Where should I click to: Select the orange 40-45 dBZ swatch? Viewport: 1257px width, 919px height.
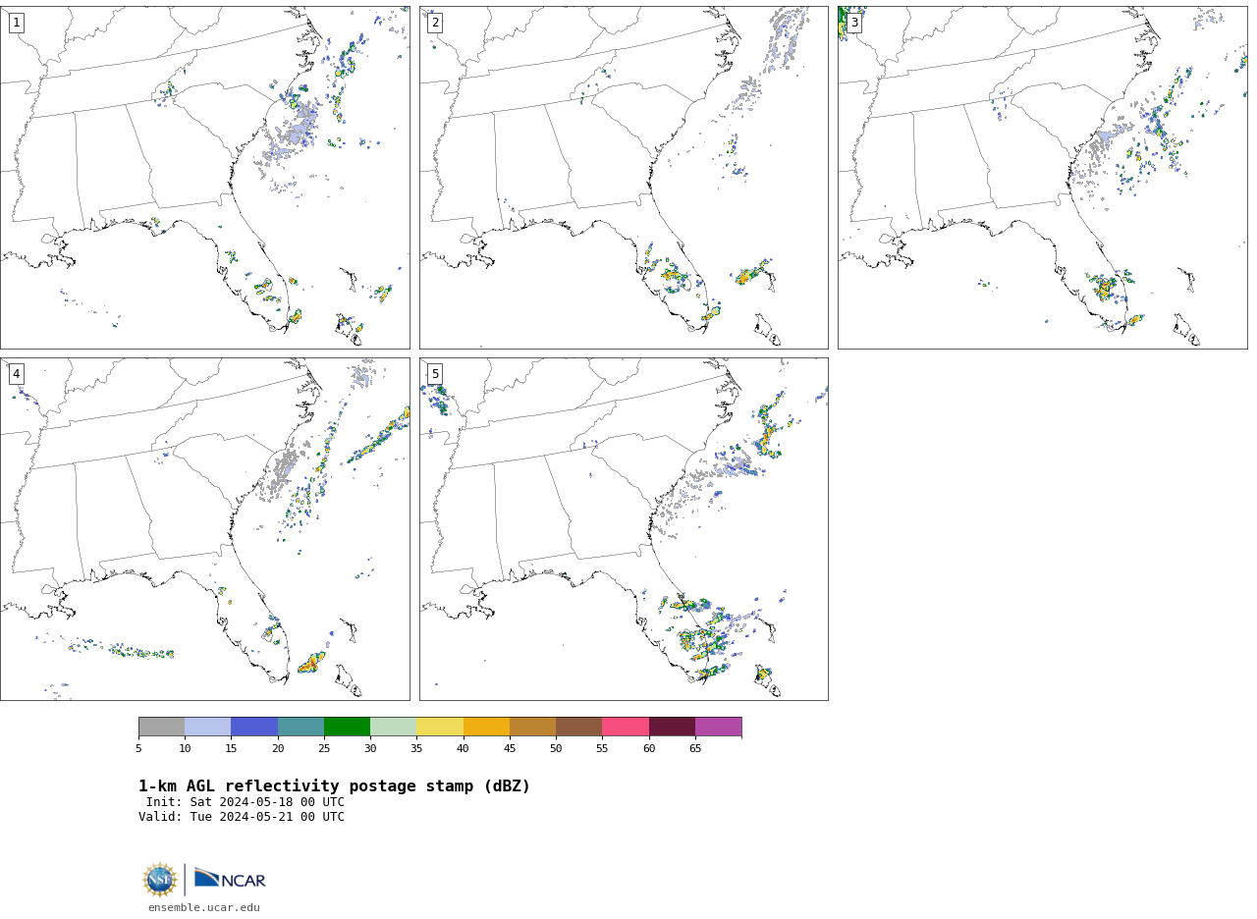(486, 727)
